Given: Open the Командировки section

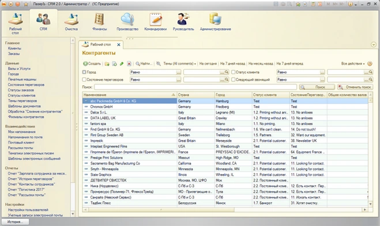Looking at the screenshot, I should 155,22.
